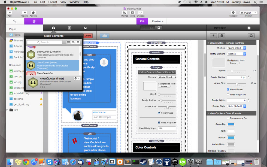Click the cloud icon button in Stacks toolbar

105,36
